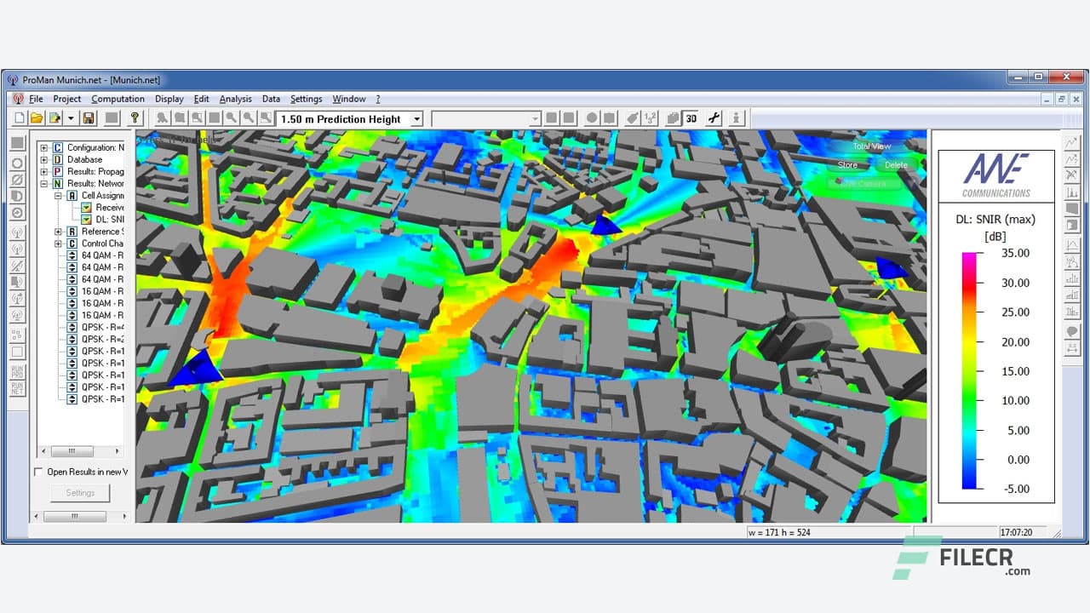This screenshot has height=613, width=1090.
Task: Open the 1.50 m Prediction Height dropdown
Action: [416, 119]
